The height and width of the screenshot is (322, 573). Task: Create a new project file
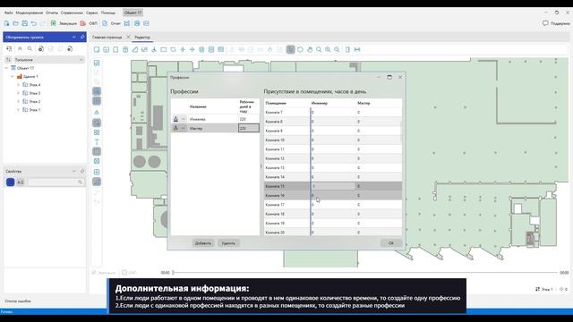pyautogui.click(x=6, y=23)
